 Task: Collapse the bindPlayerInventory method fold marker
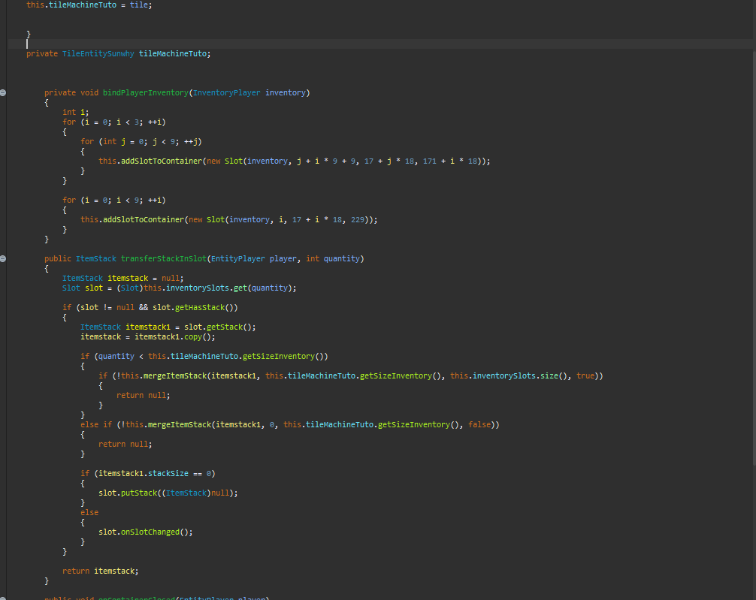point(3,92)
